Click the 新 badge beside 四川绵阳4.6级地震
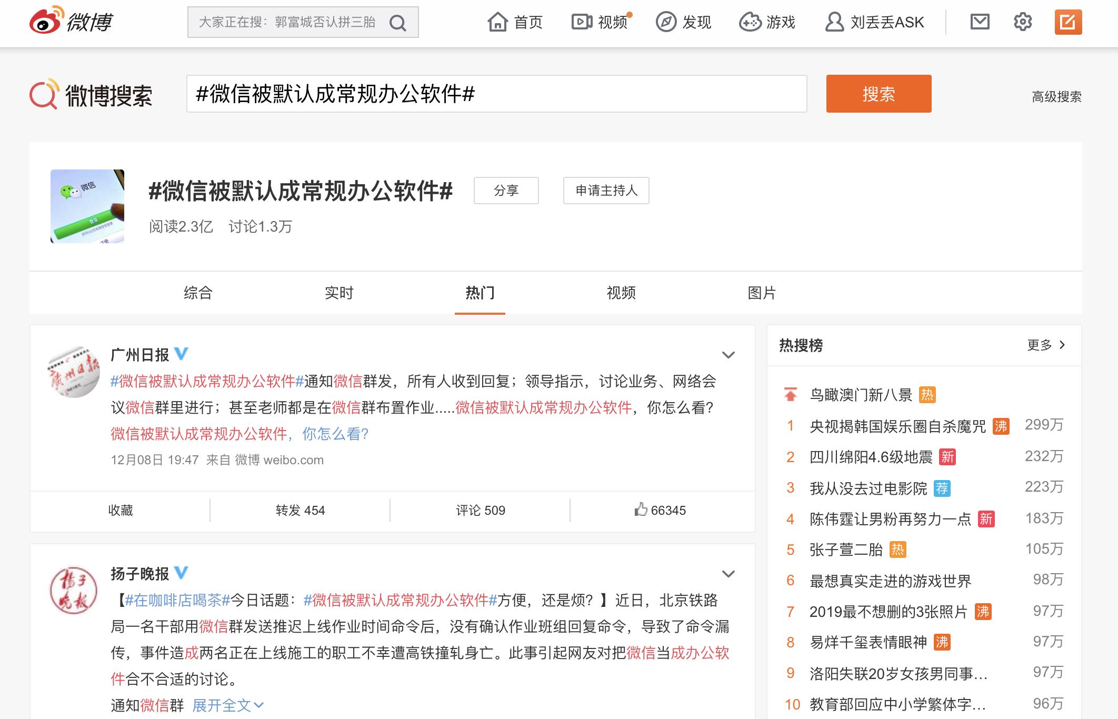Screen dimensions: 1118x719 point(947,457)
